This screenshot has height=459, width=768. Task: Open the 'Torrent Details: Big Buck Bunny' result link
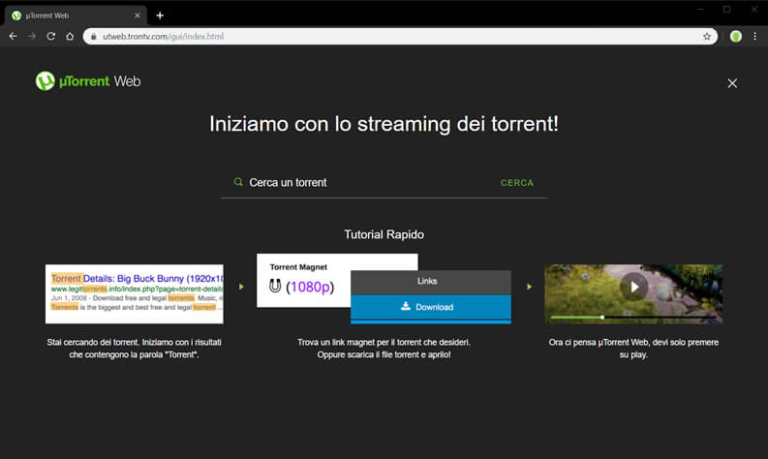coord(137,279)
